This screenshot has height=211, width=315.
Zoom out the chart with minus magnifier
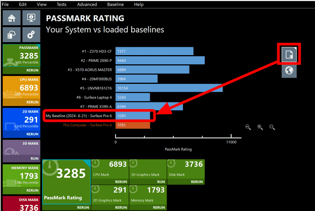[x=248, y=127]
